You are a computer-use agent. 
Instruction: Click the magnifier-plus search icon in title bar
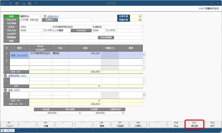[4, 3]
